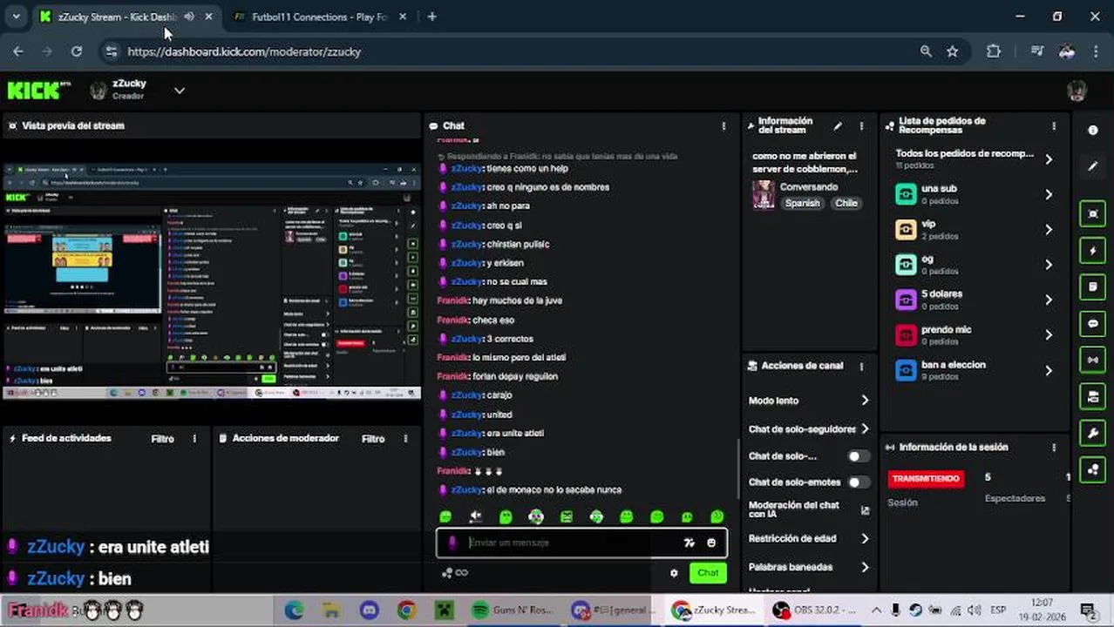Reload the Kick dashboard page
The height and width of the screenshot is (627, 1114).
coord(77,51)
